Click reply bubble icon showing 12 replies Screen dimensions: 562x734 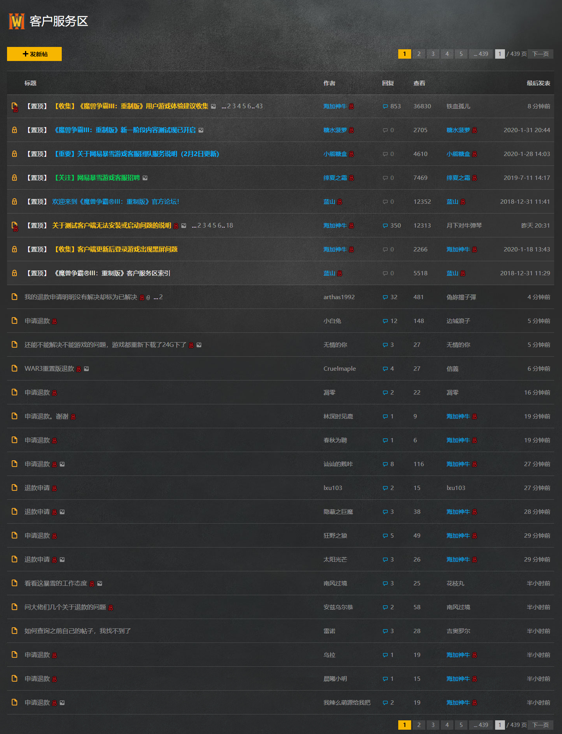[x=385, y=321]
